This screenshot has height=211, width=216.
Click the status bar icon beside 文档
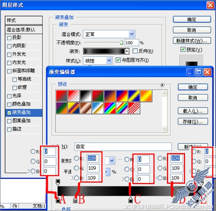pyautogui.click(x=15, y=206)
